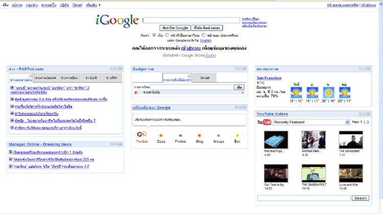The image size is (383, 214).
Task: Open the menu arrow of Manager Online gadget
Action: [x=112, y=144]
